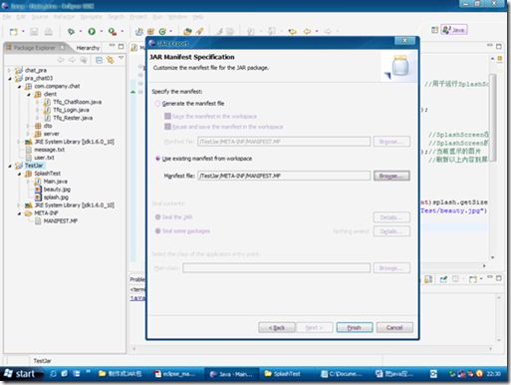This screenshot has height=385, width=511.
Task: Click the < Back button
Action: [x=277, y=328]
